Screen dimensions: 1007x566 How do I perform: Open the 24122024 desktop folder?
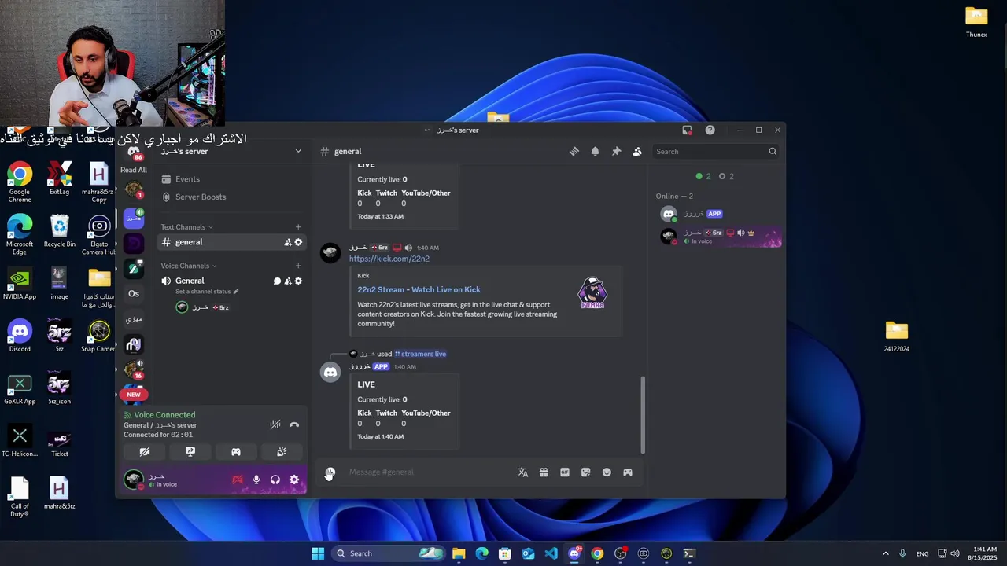[896, 337]
